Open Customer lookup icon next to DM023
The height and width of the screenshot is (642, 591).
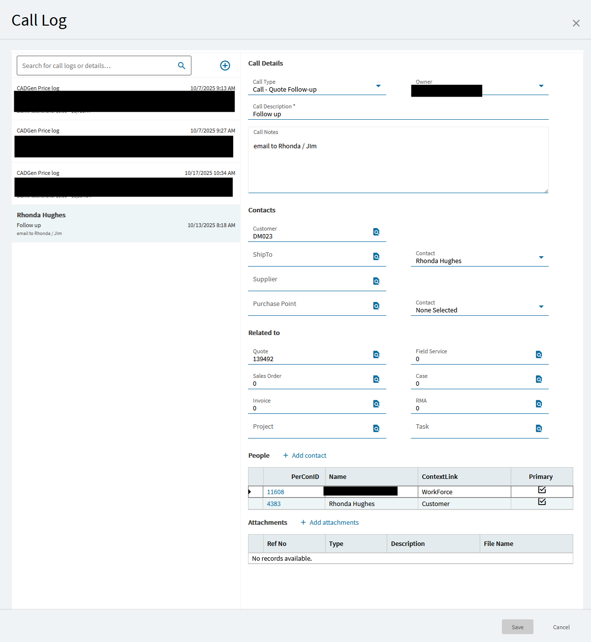[x=376, y=232]
